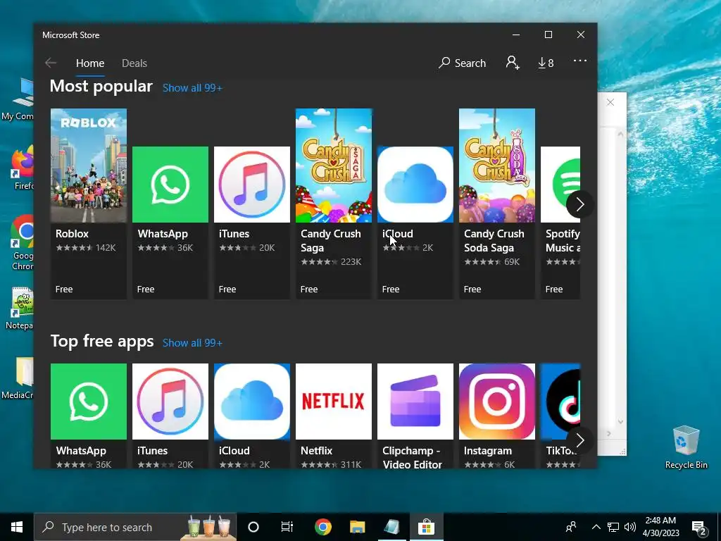Open the notification center with 2 alerts
Viewport: 721px width, 541px height.
699,528
